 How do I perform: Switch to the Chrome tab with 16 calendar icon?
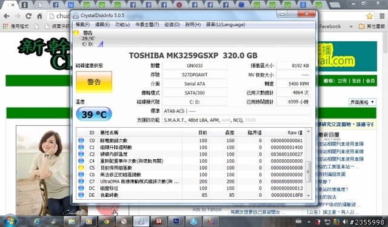(71, 5)
